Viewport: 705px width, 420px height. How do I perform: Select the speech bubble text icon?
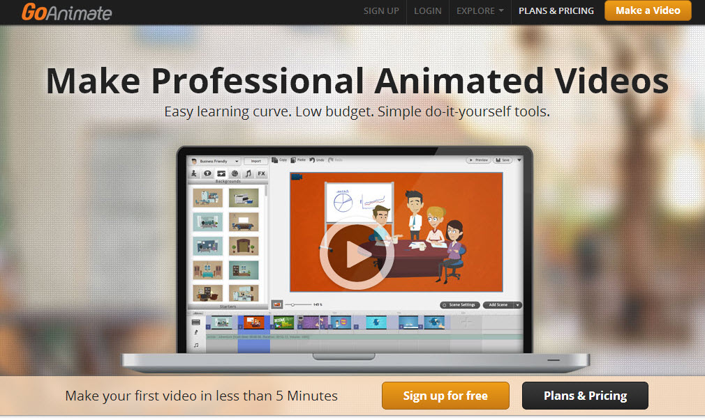point(207,173)
